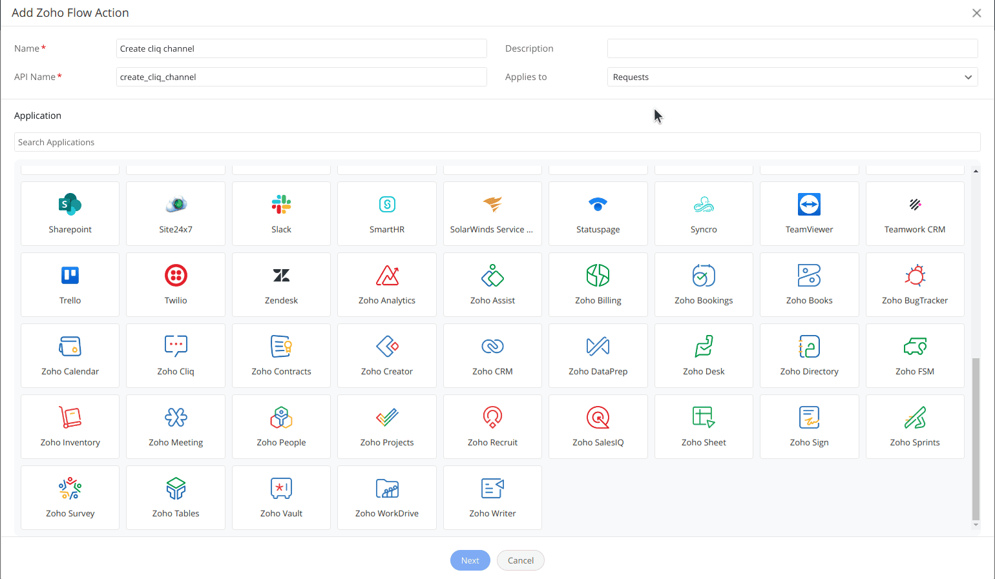
Task: Select the Zoho Billing application
Action: 598,285
